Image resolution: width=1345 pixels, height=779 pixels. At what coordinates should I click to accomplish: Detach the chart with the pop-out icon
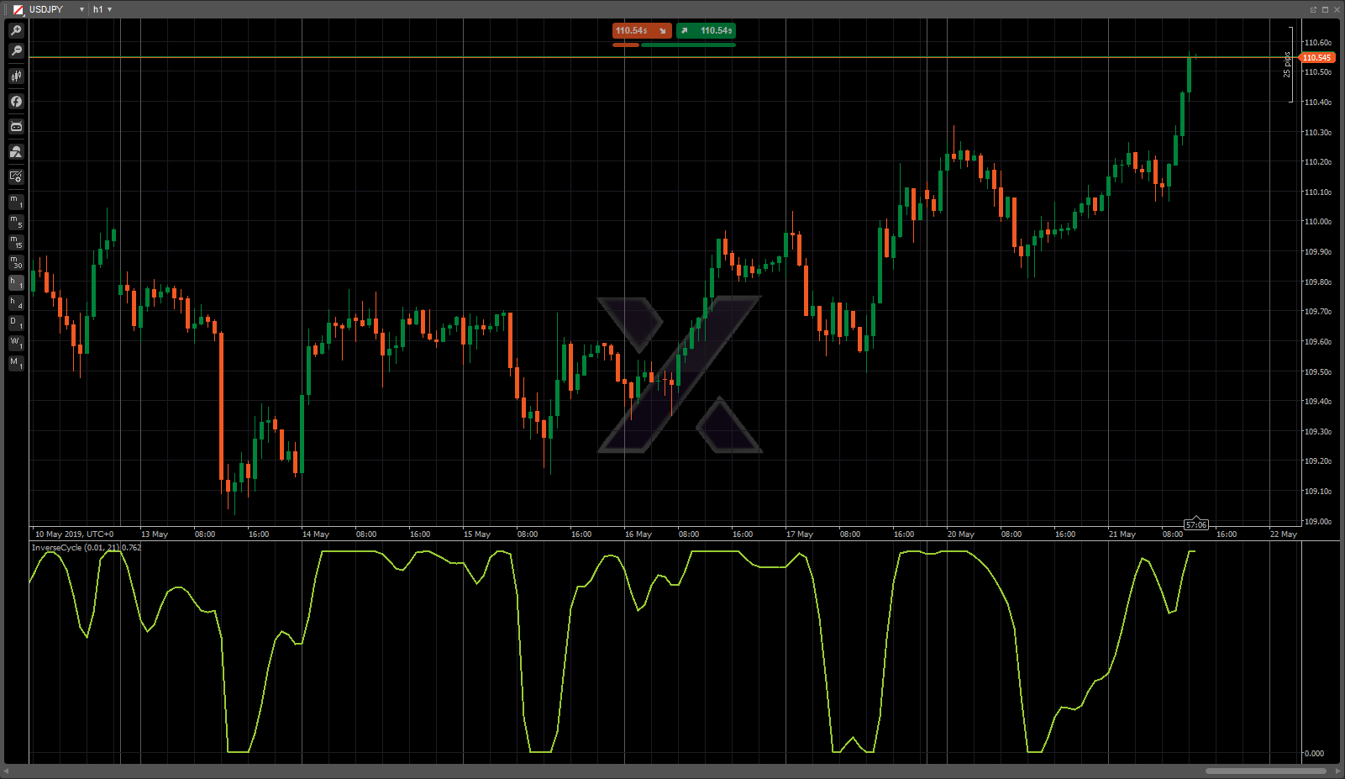click(x=1313, y=9)
